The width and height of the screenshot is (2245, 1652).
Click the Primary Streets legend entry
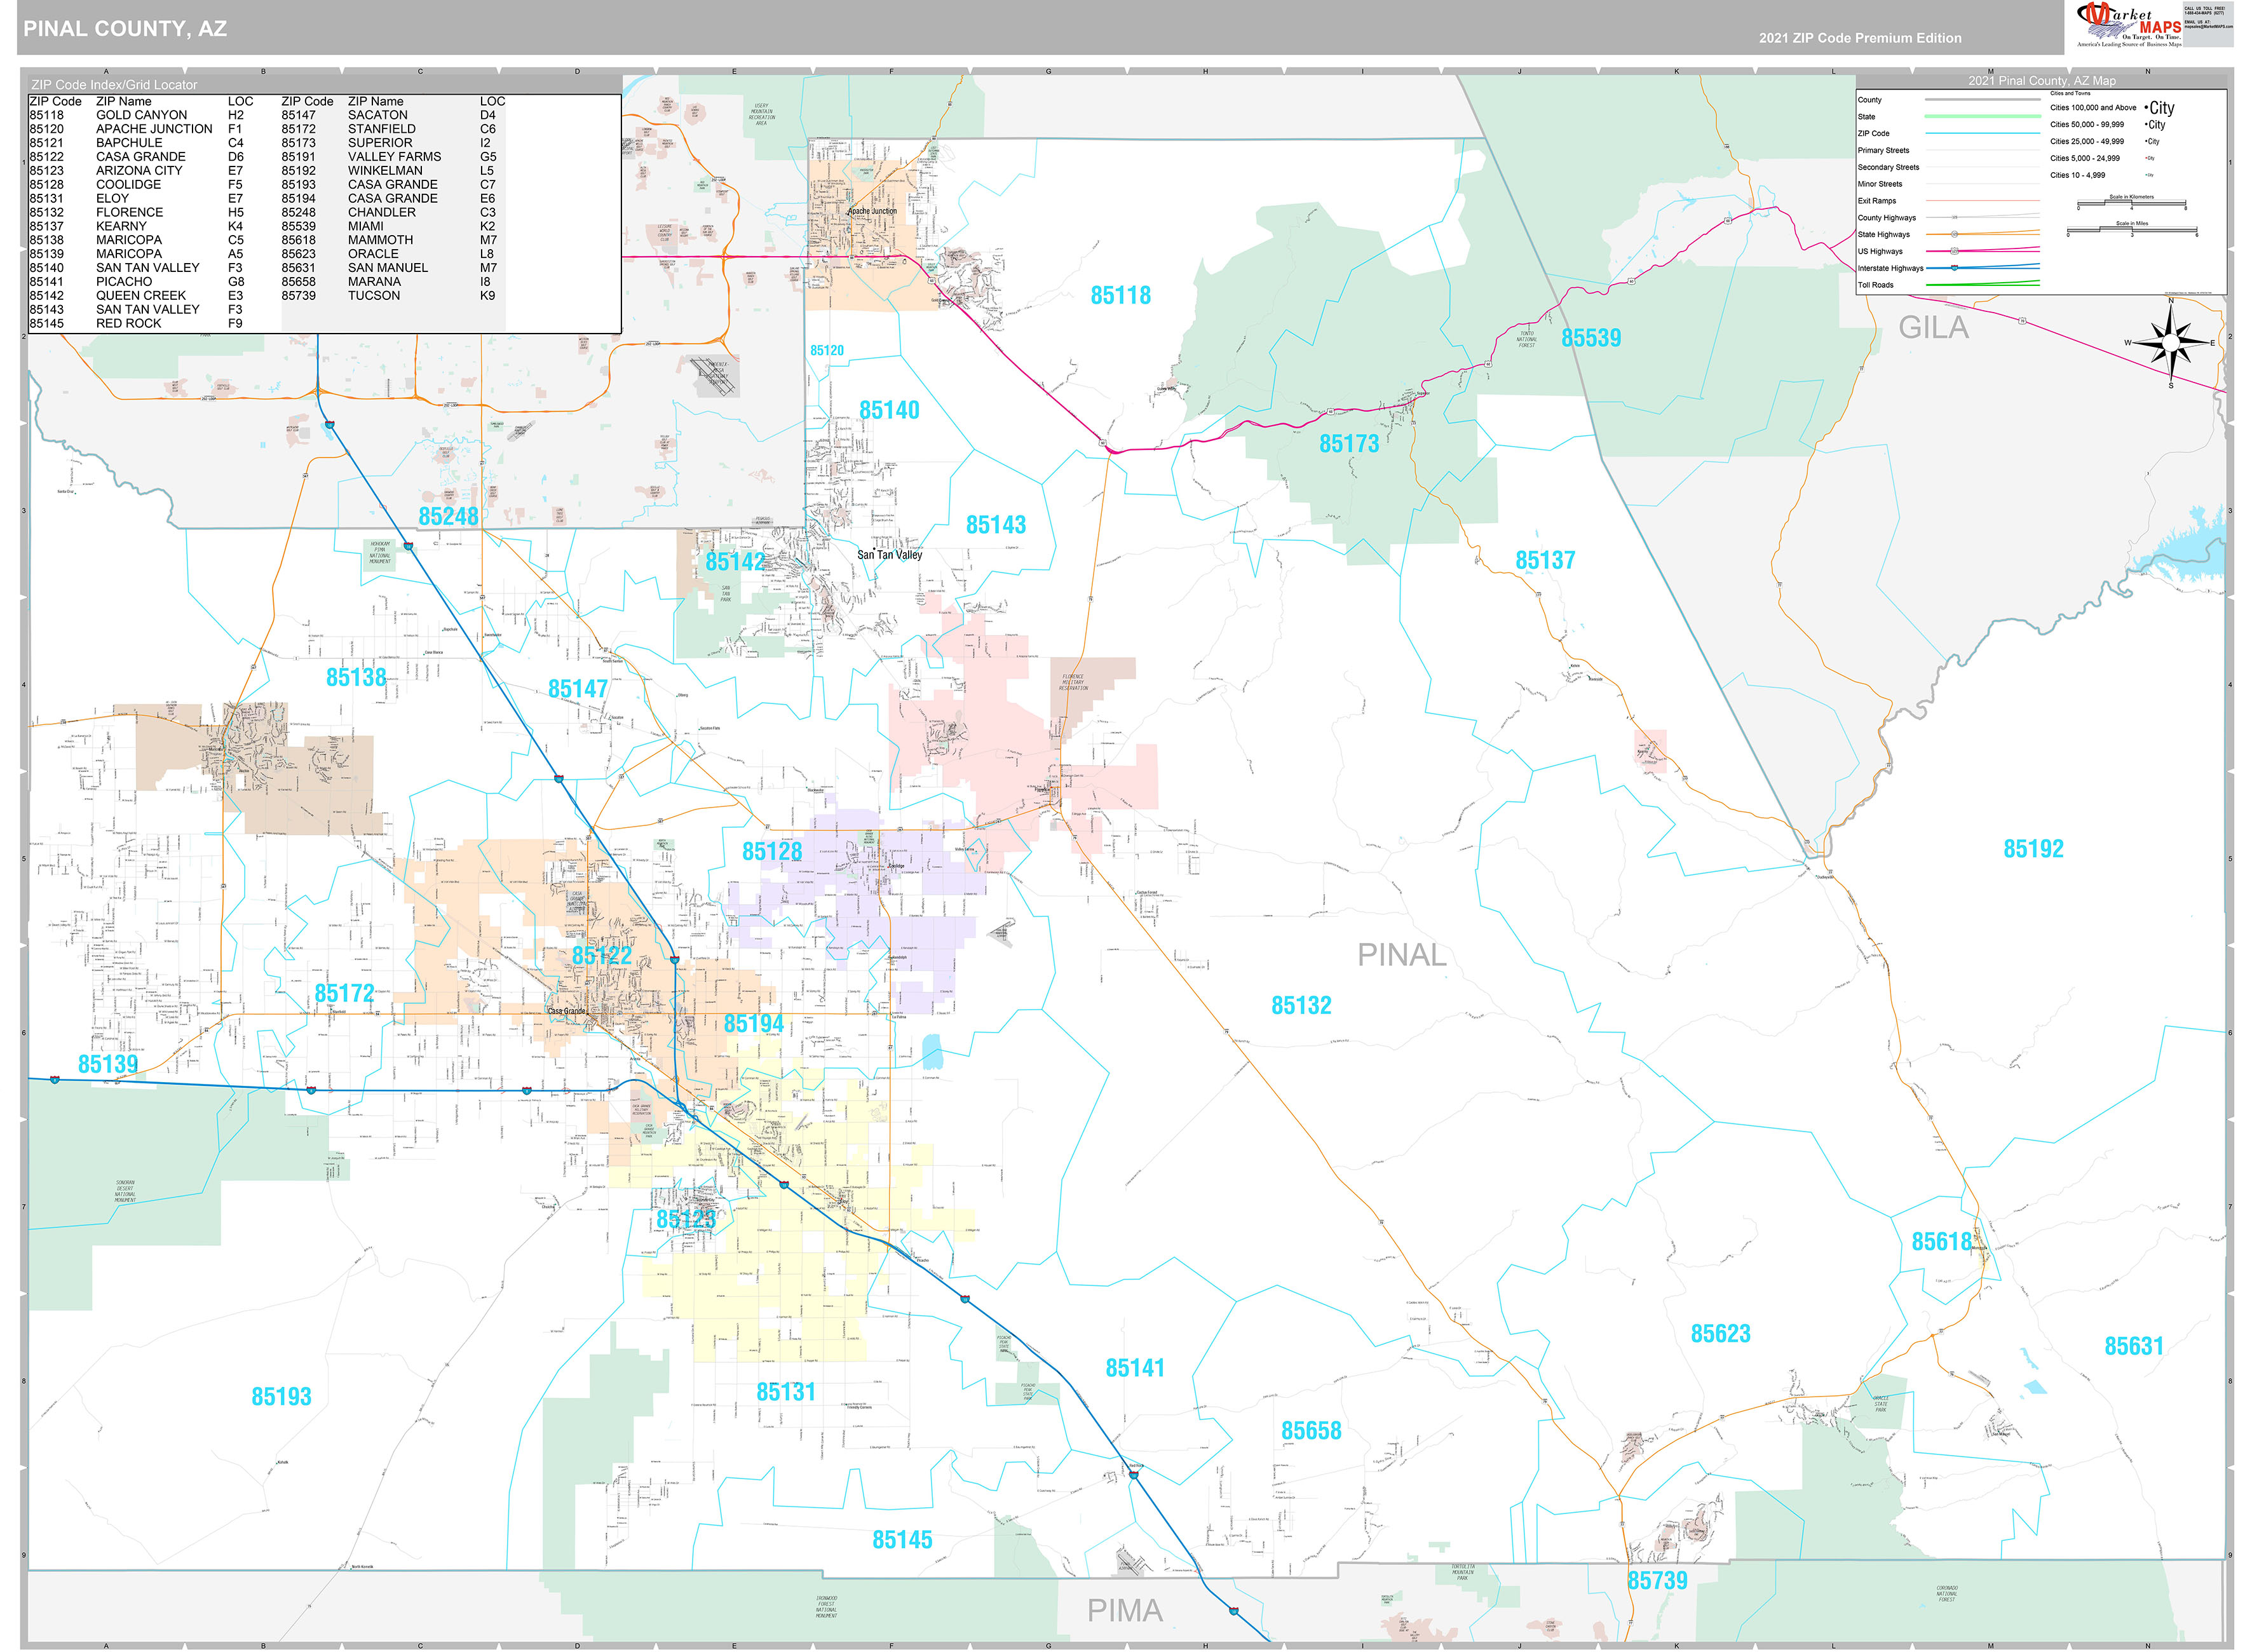[x=1948, y=151]
